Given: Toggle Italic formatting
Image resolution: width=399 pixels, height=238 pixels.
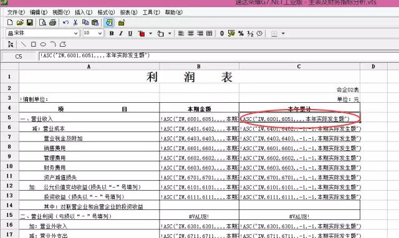Looking at the screenshot, I should click(121, 33).
